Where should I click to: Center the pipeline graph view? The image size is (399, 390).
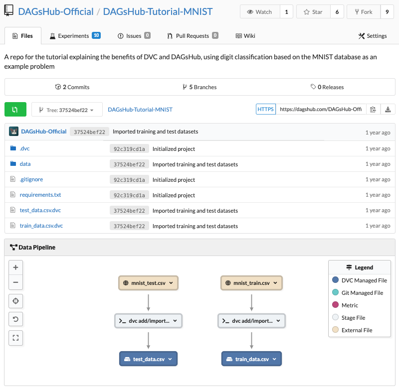(15, 301)
